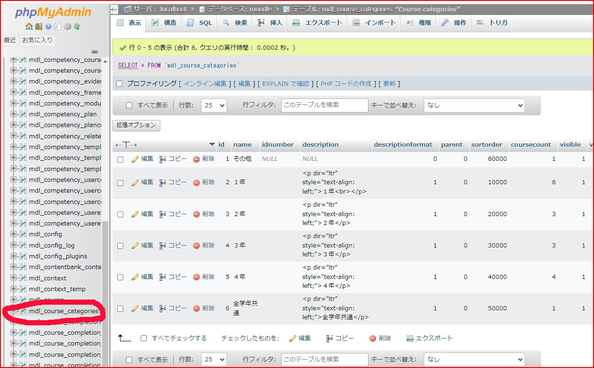Click mdl_config_log table browse icon
The height and width of the screenshot is (368, 594).
point(23,245)
